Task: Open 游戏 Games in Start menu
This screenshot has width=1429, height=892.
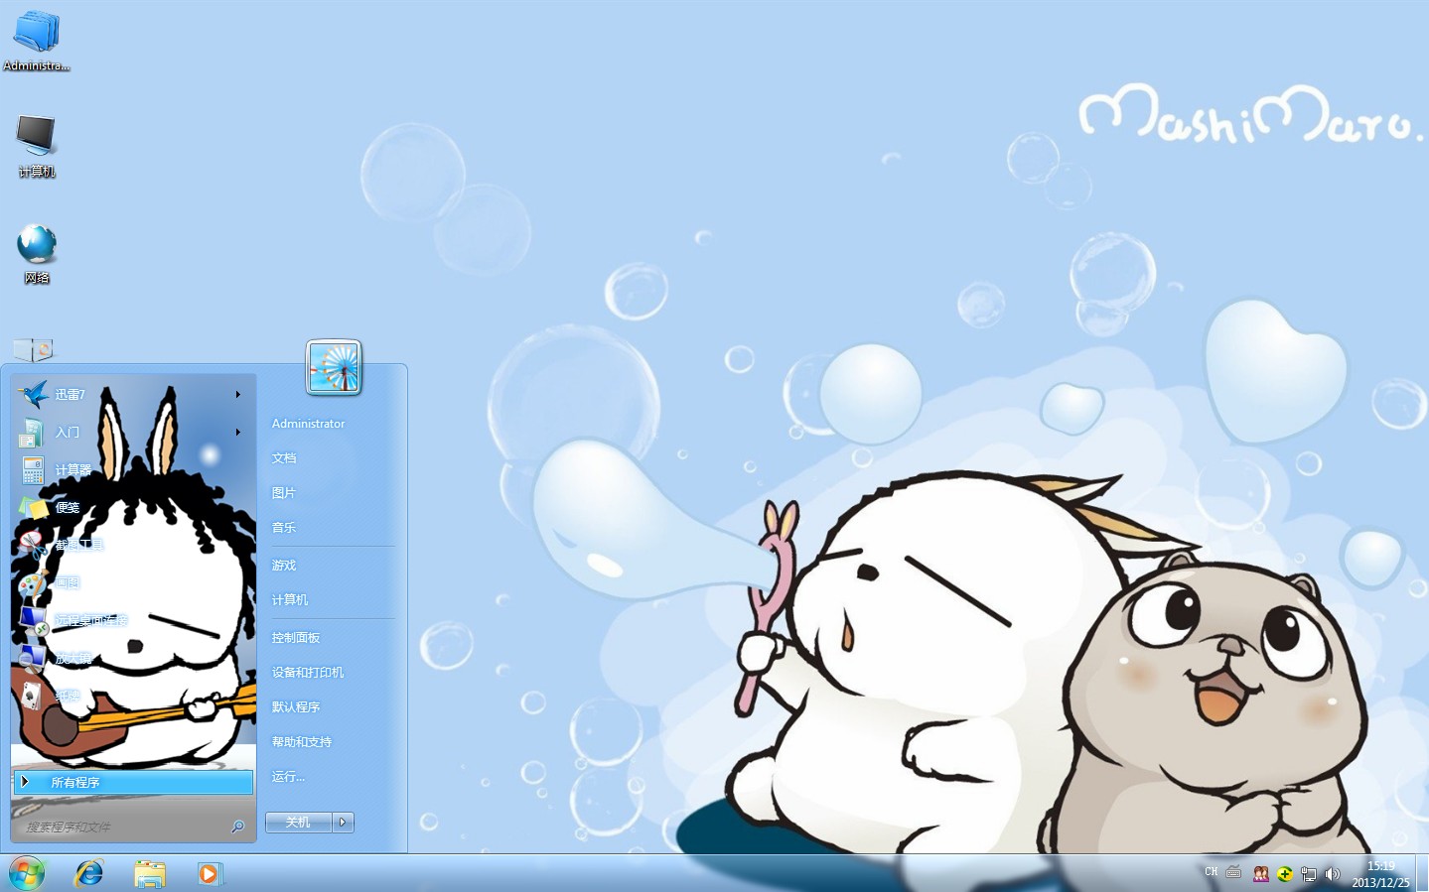Action: (284, 566)
